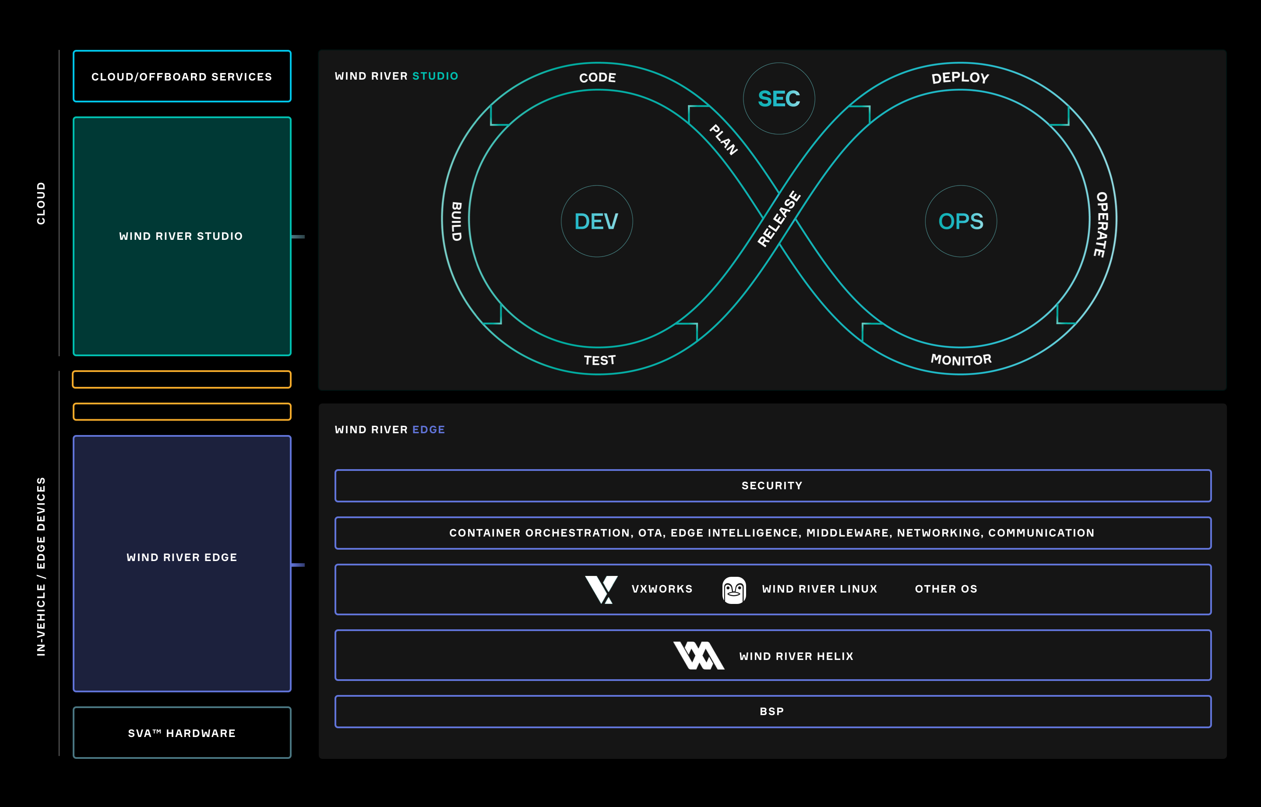Image resolution: width=1261 pixels, height=807 pixels.
Task: Open the Wind River Studio block
Action: [x=182, y=236]
